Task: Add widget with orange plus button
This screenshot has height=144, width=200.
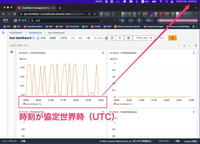Action: coord(172,38)
